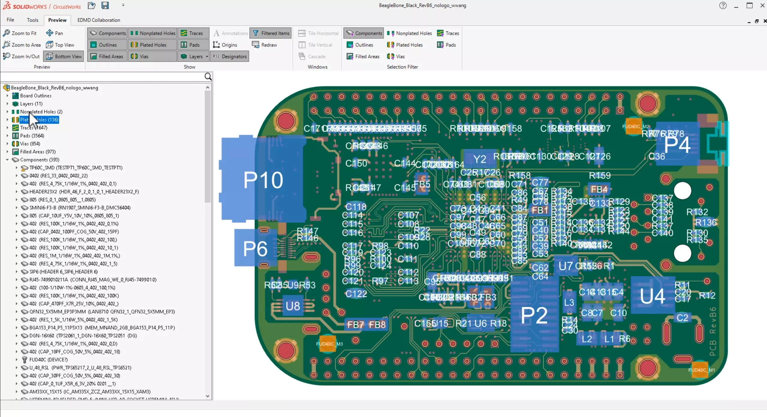
Task: Click the Redraw icon
Action: 256,45
